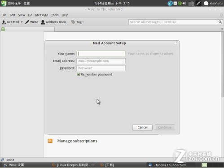The image size is (224, 168).
Task: Click the Tag label icon
Action: pyautogui.click(x=73, y=22)
